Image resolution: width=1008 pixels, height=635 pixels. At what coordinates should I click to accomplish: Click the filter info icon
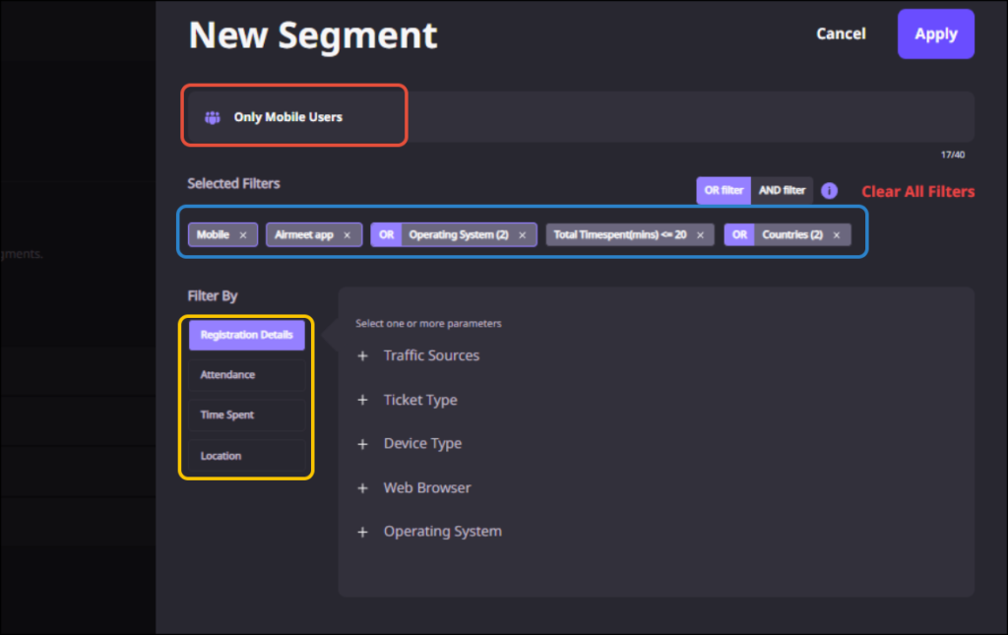click(829, 191)
